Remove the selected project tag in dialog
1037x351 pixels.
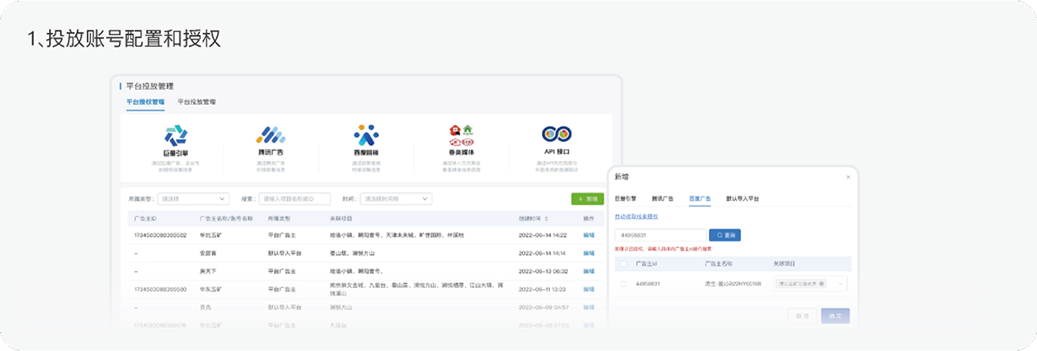click(x=822, y=284)
